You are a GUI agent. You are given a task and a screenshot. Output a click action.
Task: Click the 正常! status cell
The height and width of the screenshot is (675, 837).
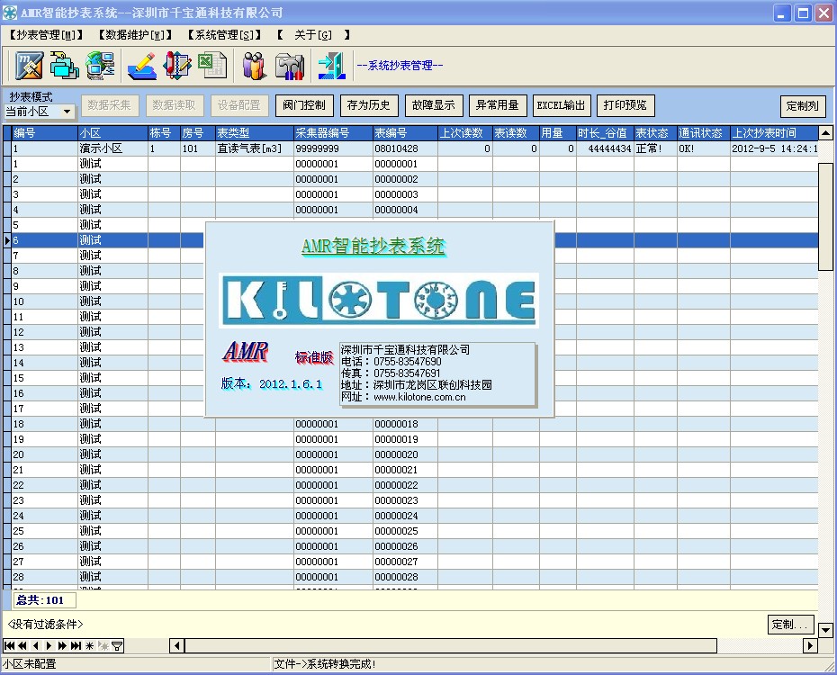655,148
